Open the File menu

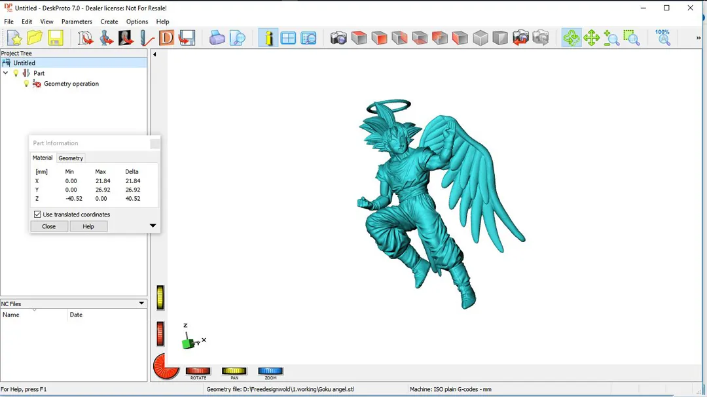[x=9, y=22]
